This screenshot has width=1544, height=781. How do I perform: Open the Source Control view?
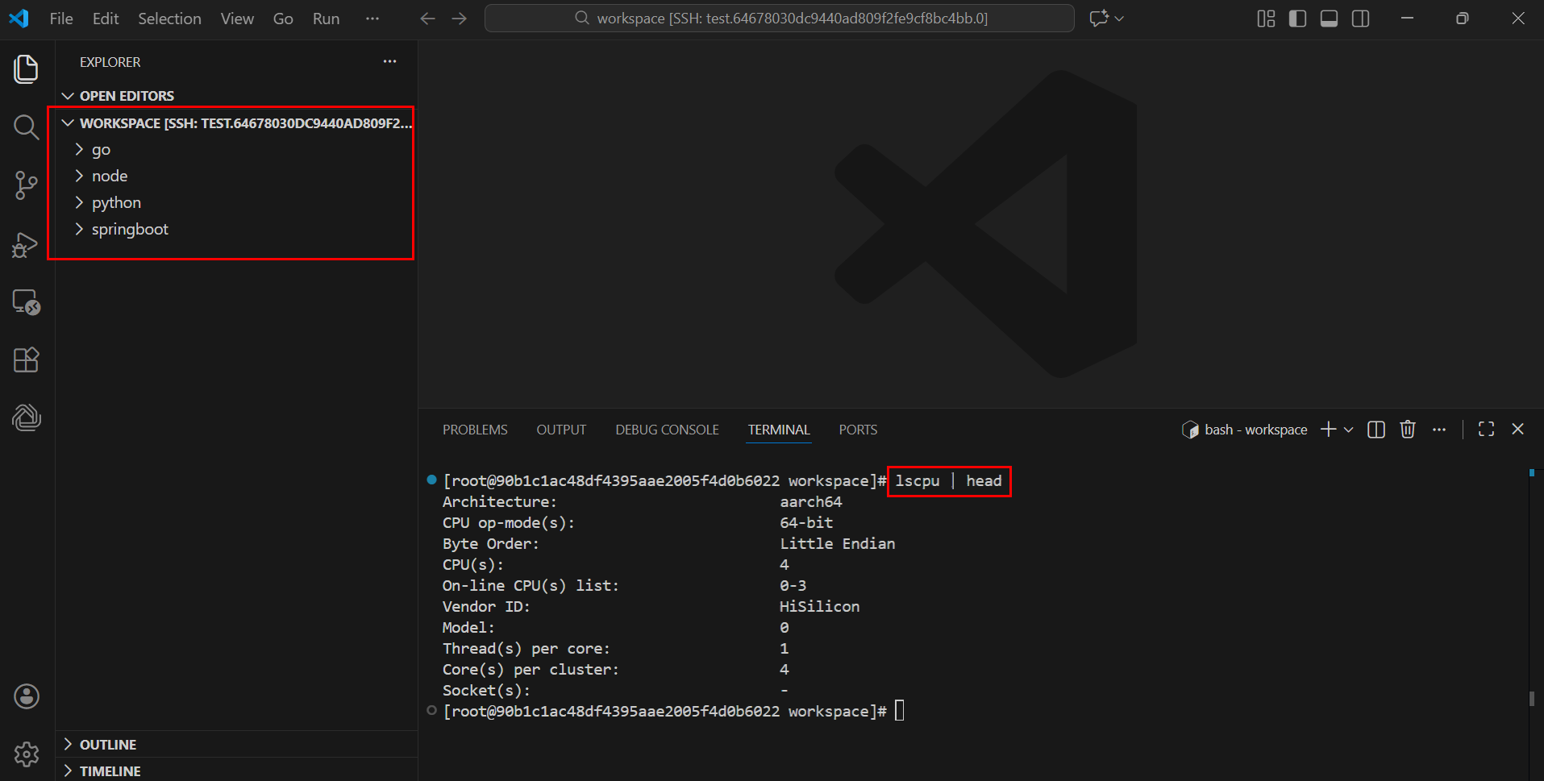pos(27,185)
